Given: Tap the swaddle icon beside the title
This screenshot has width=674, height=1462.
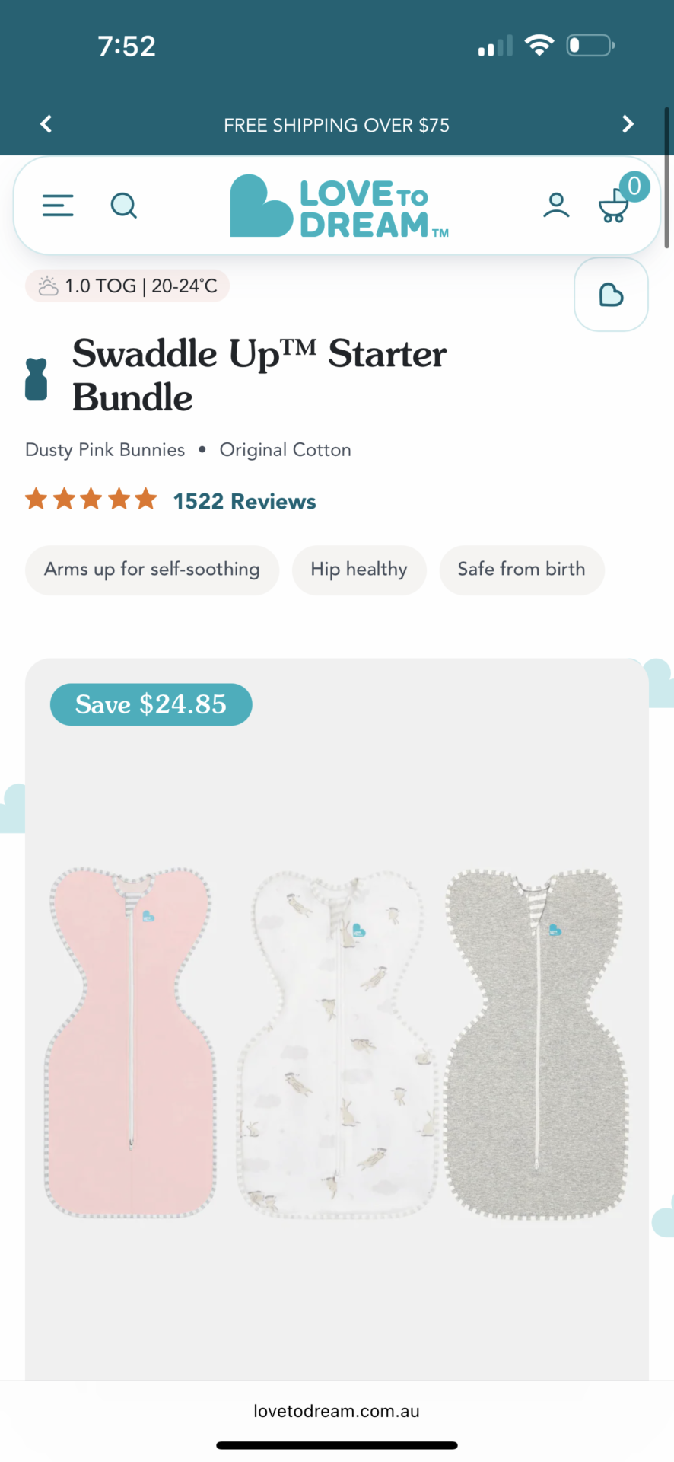Looking at the screenshot, I should [37, 378].
